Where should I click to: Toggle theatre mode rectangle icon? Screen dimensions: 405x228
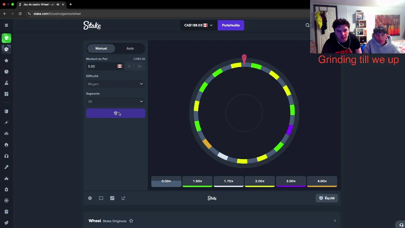(101, 198)
